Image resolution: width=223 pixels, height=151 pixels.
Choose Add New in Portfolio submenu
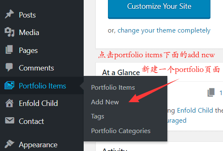click(x=105, y=102)
